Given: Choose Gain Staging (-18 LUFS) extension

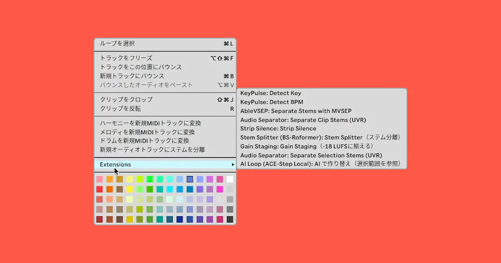Looking at the screenshot, I should click(x=321, y=146).
